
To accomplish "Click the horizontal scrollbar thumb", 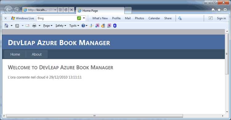I will pyautogui.click(x=95, y=116).
